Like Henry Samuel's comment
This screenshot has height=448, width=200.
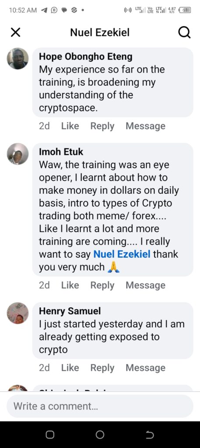pos(70,367)
